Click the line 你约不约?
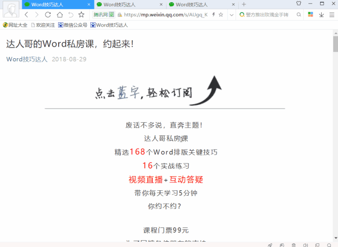Viewport: 338px width, 247px height. pos(164,206)
